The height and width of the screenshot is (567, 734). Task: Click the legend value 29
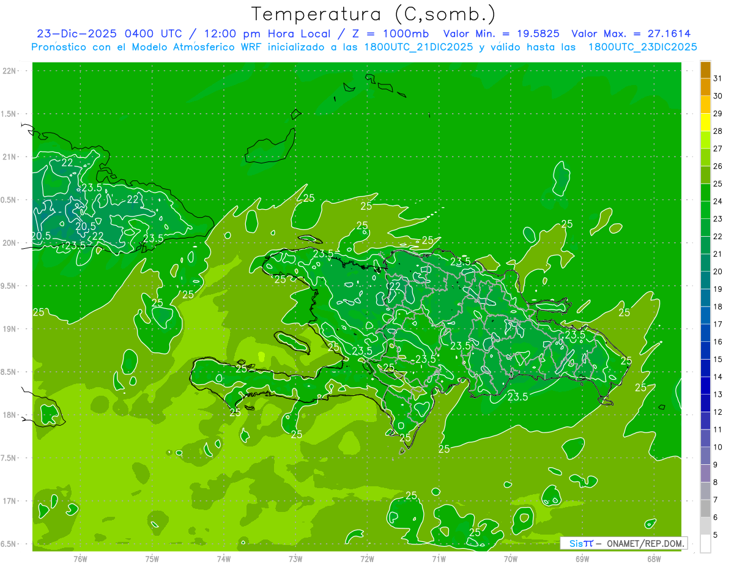click(x=718, y=113)
